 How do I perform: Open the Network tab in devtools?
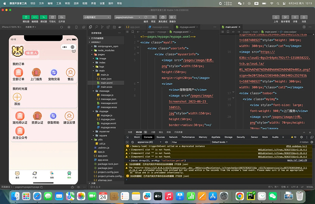pos(173,137)
